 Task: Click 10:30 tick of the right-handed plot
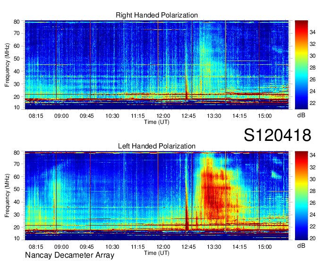112,116
